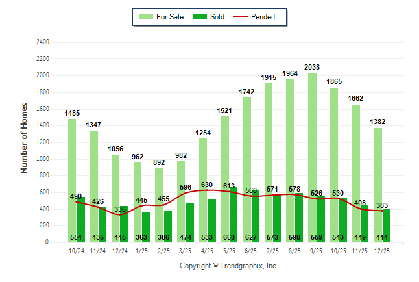
Task: Click the Pended data label 630
Action: [208, 185]
